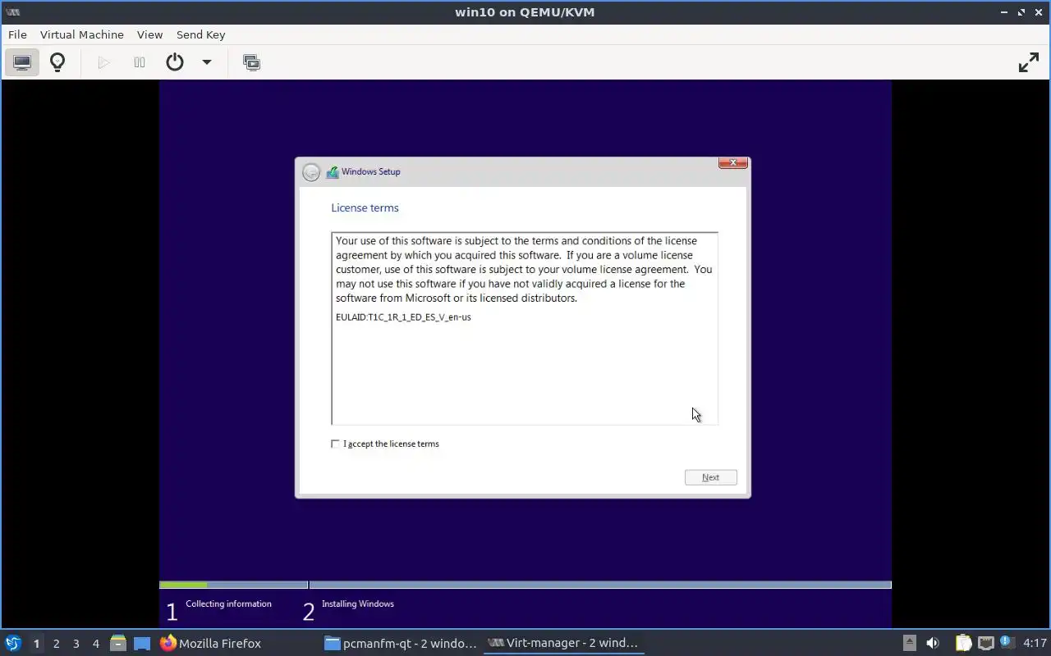Image resolution: width=1051 pixels, height=656 pixels.
Task: Close the Windows Setup dialog
Action: coord(733,162)
